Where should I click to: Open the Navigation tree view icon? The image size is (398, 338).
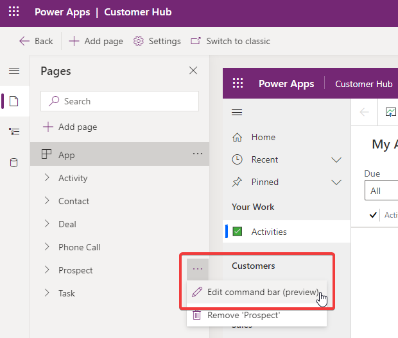click(14, 132)
